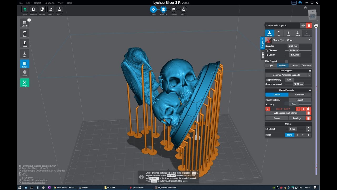337x190 pixels.
Task: Click the help question mark icon
Action: click(x=141, y=177)
